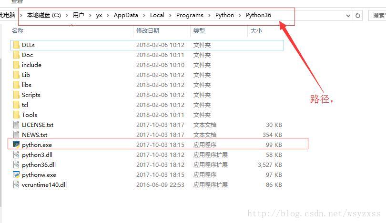This screenshot has height=223, width=386.
Task: Select the python36.dll file name
Action: pos(39,165)
